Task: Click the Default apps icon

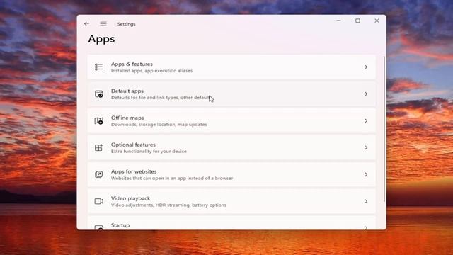Action: pyautogui.click(x=98, y=94)
